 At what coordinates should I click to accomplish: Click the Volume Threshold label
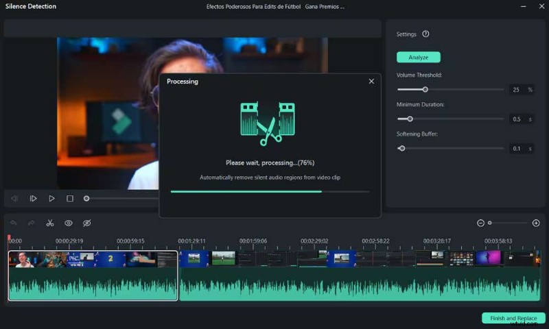pos(419,75)
